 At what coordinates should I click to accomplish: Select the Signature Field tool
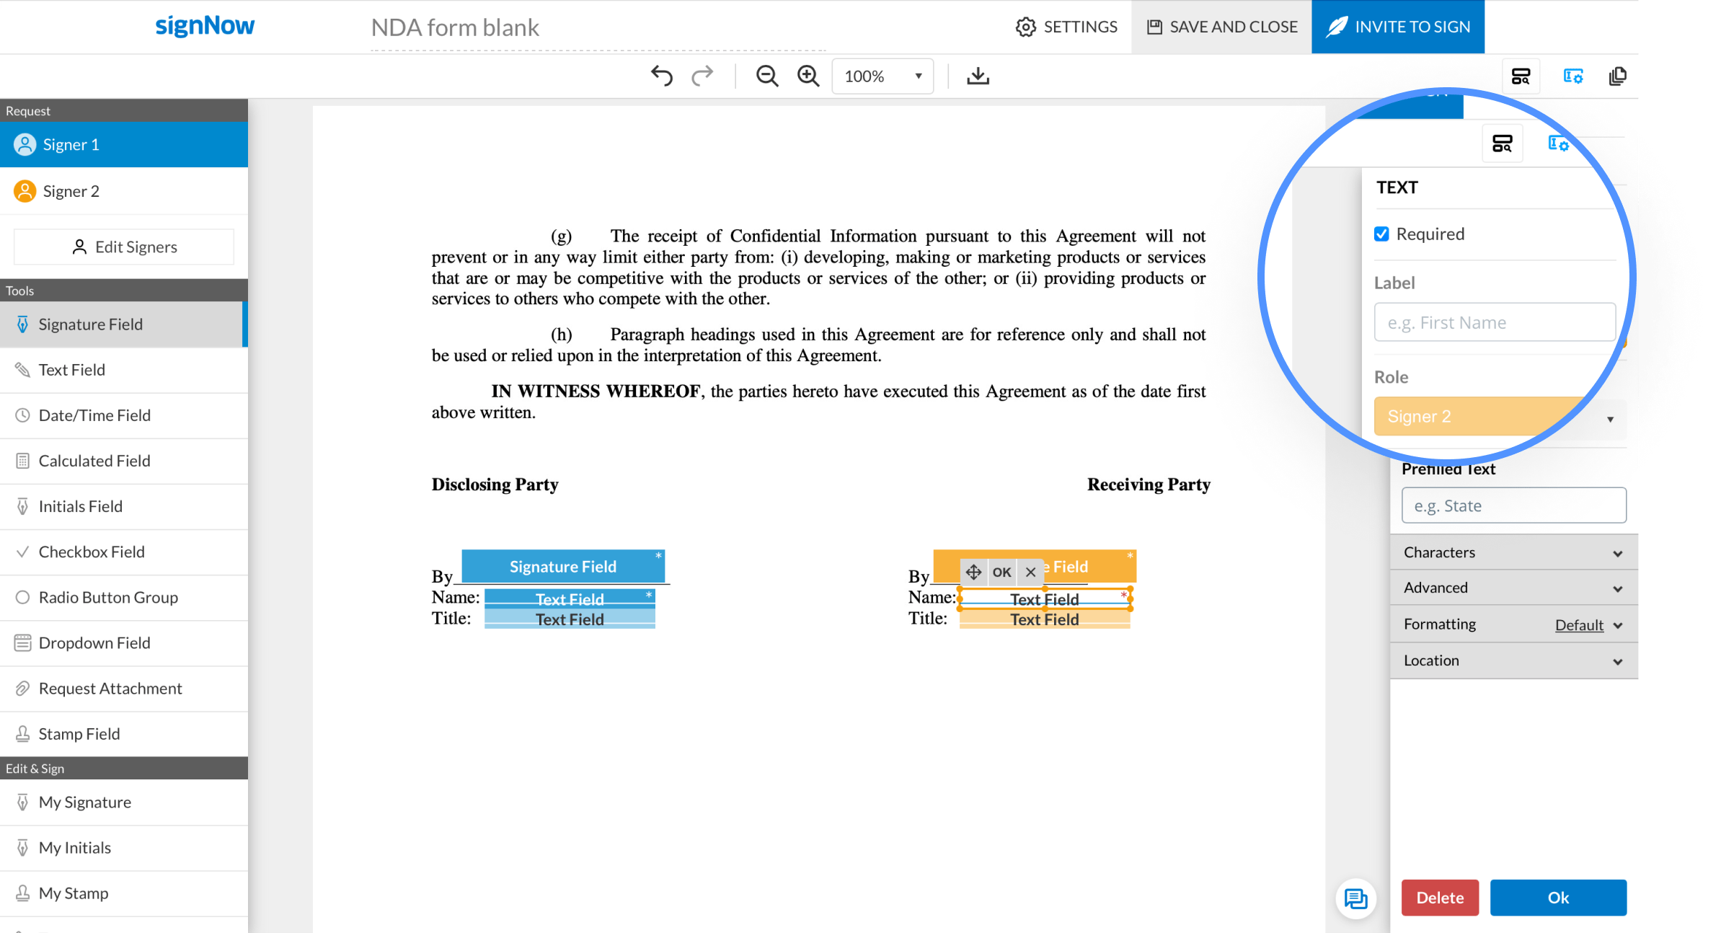click(123, 324)
